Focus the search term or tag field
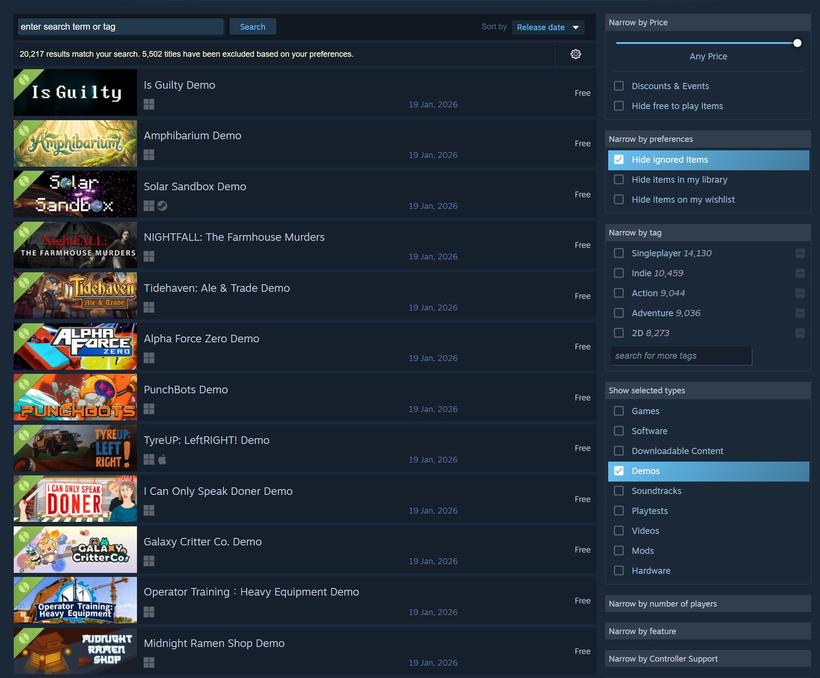 pyautogui.click(x=121, y=27)
